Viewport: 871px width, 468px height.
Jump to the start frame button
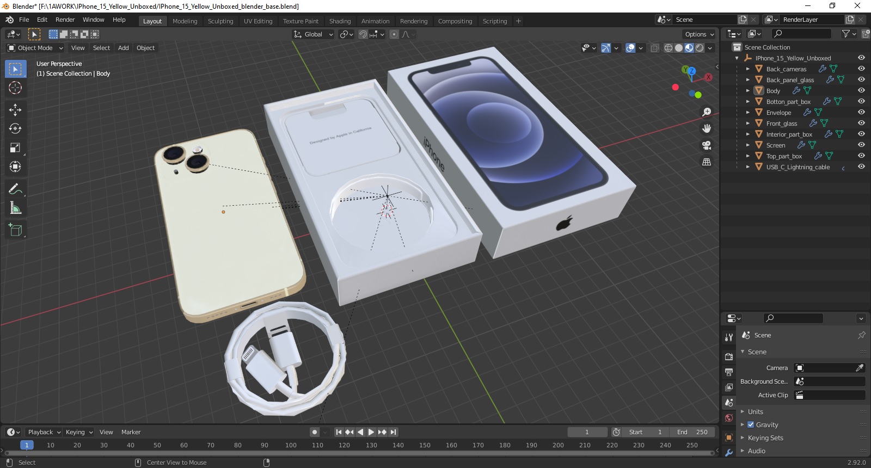(339, 432)
